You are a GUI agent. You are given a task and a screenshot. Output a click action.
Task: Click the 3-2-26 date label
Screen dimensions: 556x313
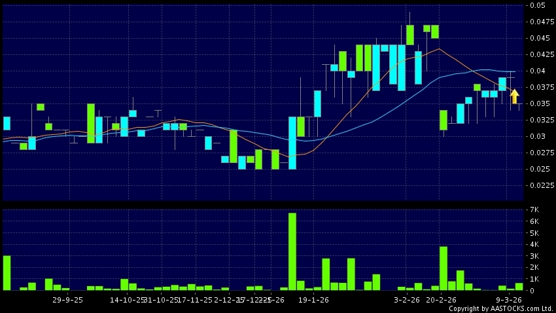coord(406,299)
